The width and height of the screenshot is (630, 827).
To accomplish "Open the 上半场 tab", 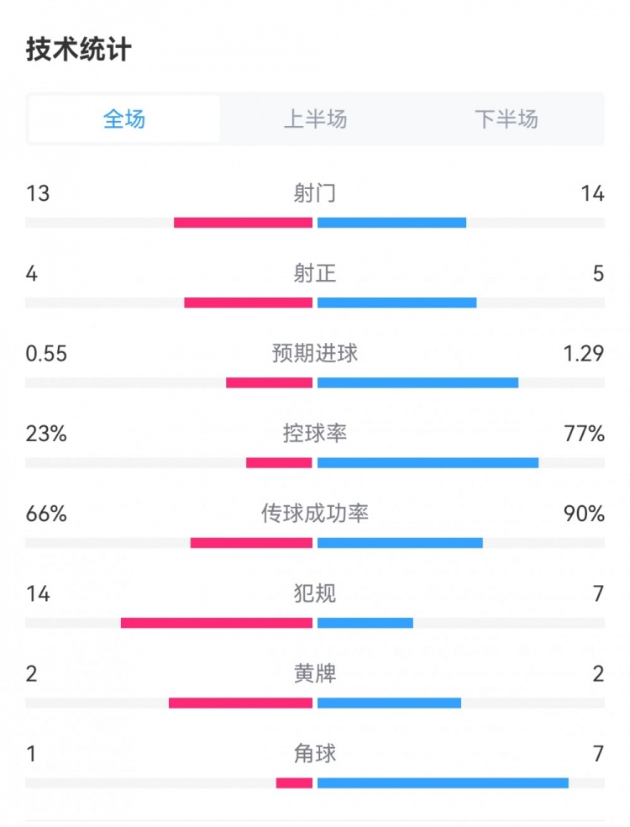I will (x=315, y=119).
